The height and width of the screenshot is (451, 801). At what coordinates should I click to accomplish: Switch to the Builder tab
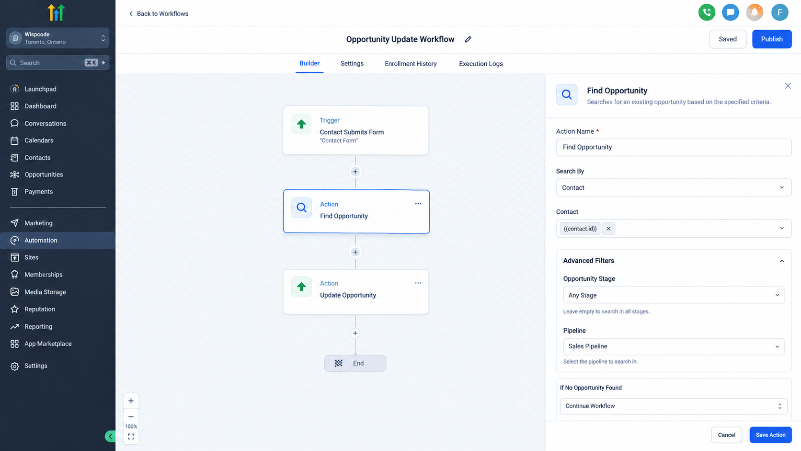pos(309,63)
